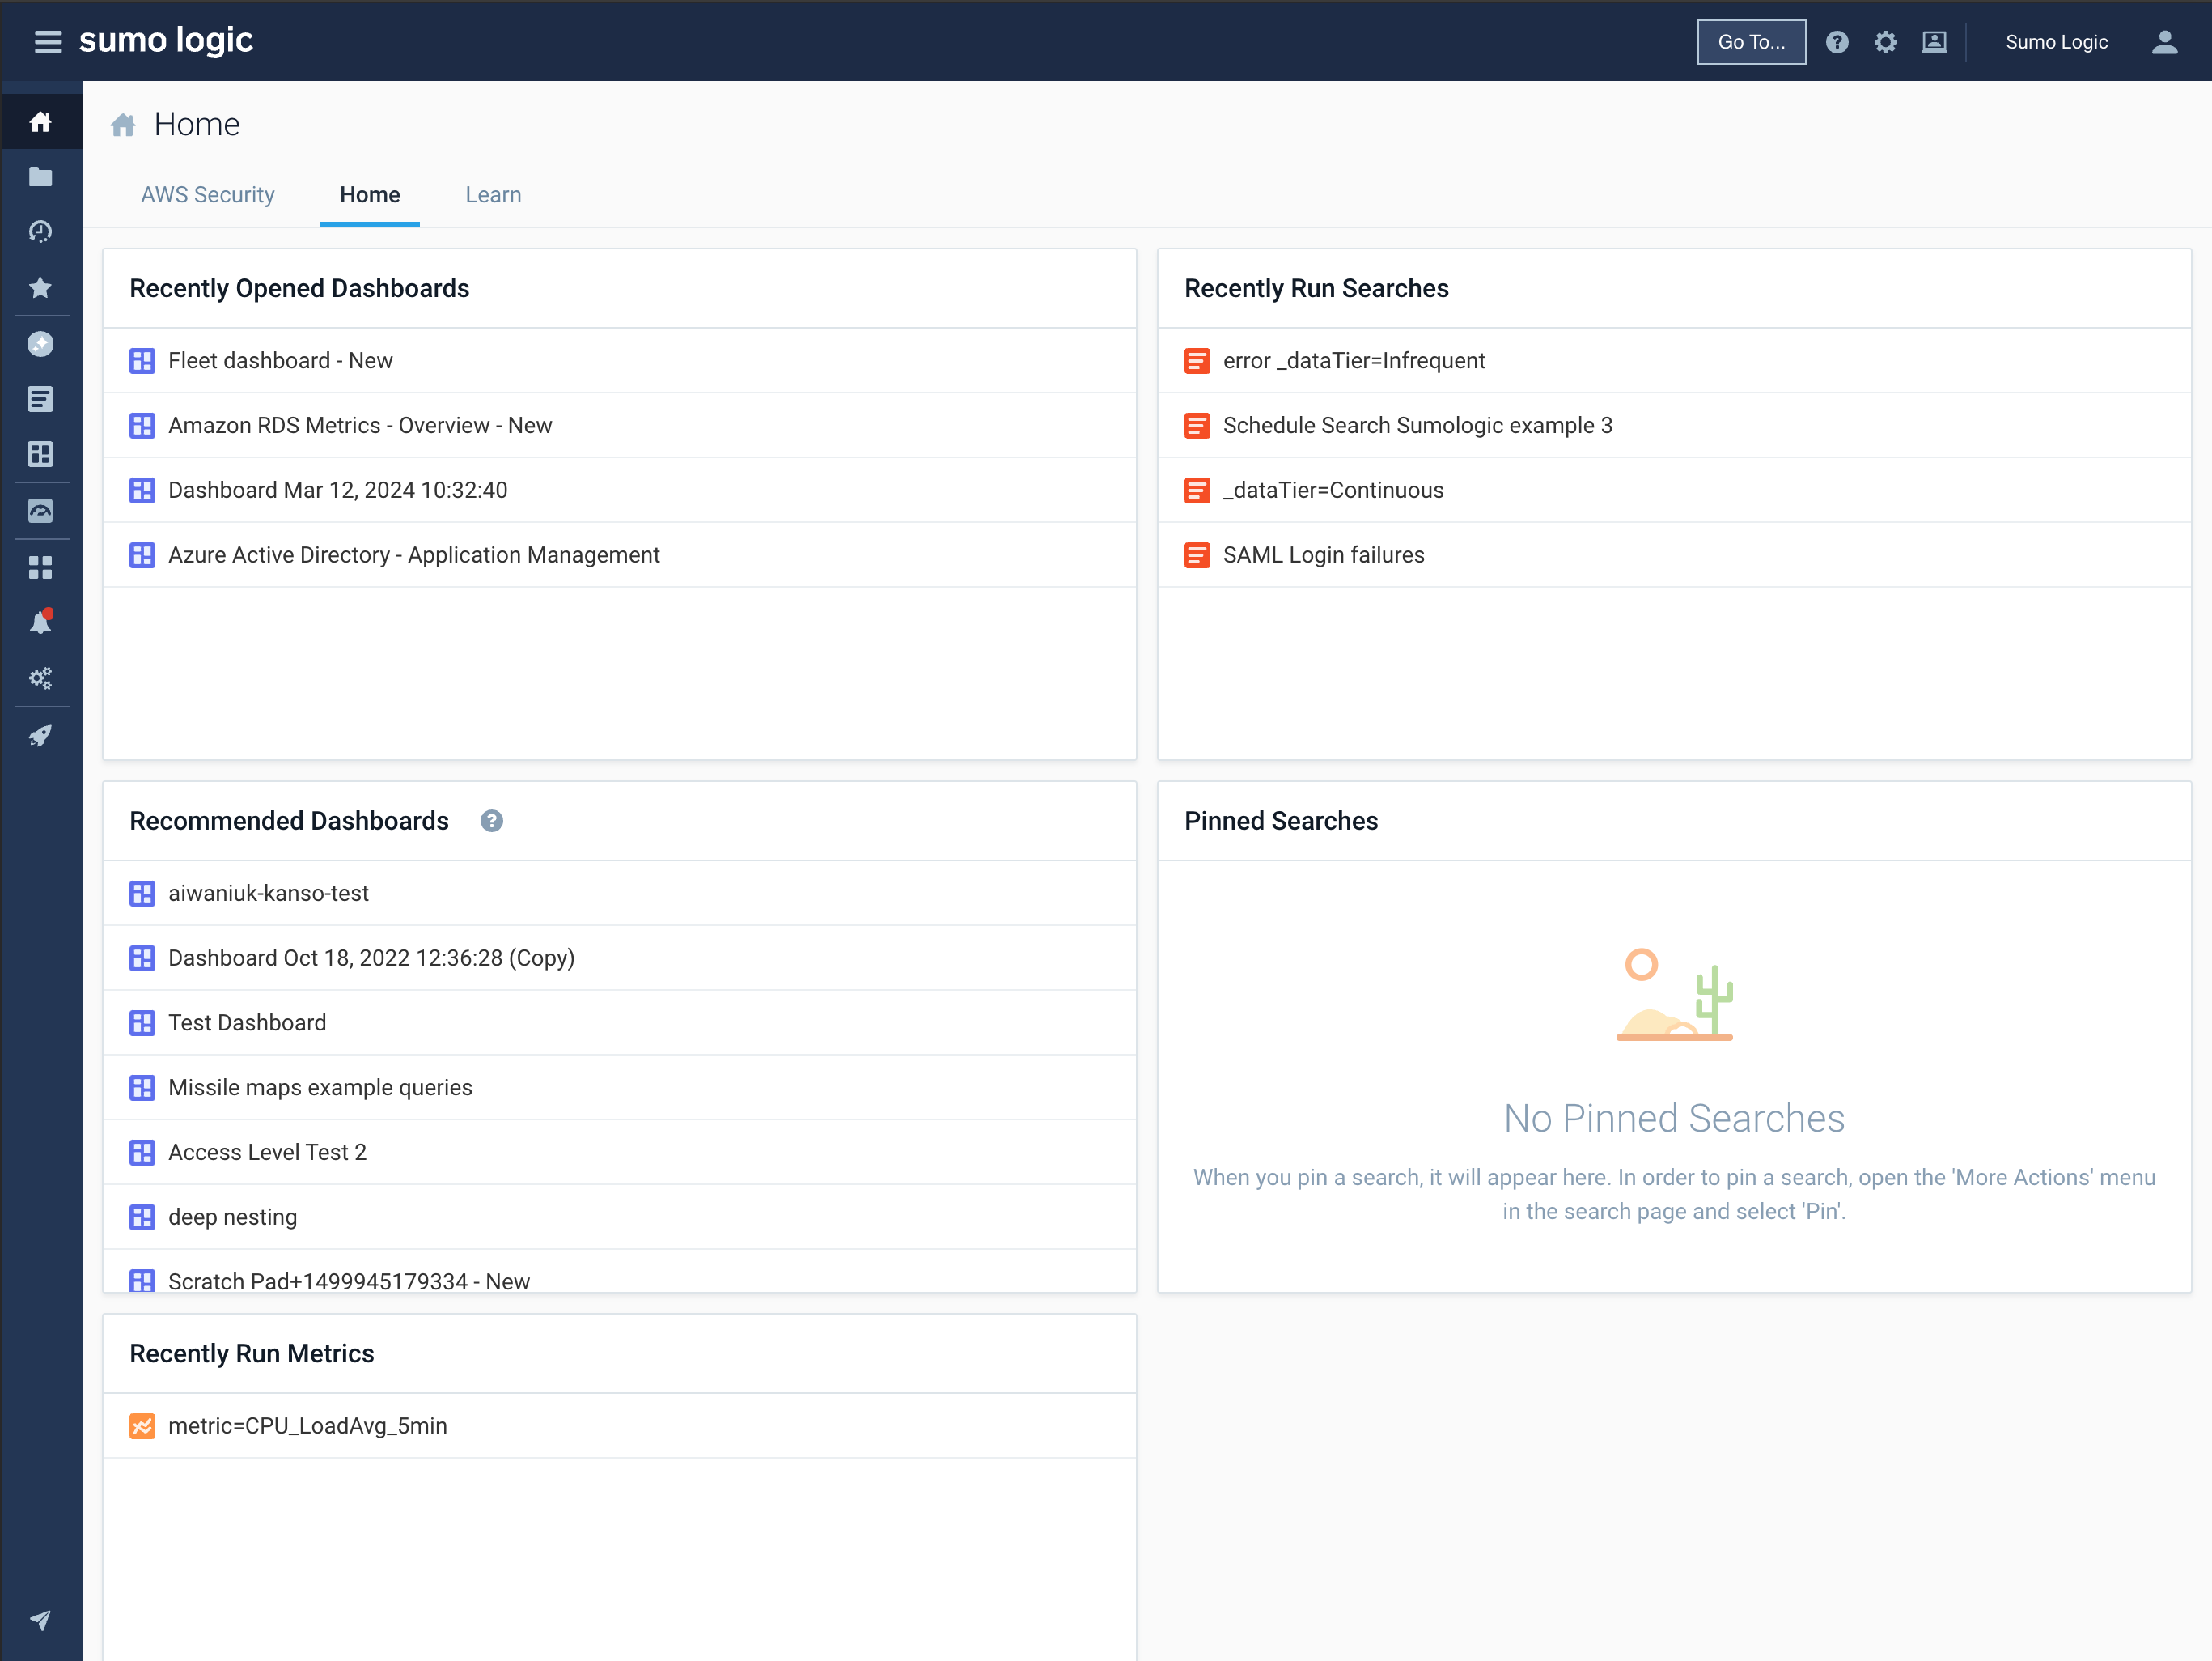Viewport: 2212px width, 1661px height.
Task: Open the Dashboards grid icon
Action: (41, 454)
